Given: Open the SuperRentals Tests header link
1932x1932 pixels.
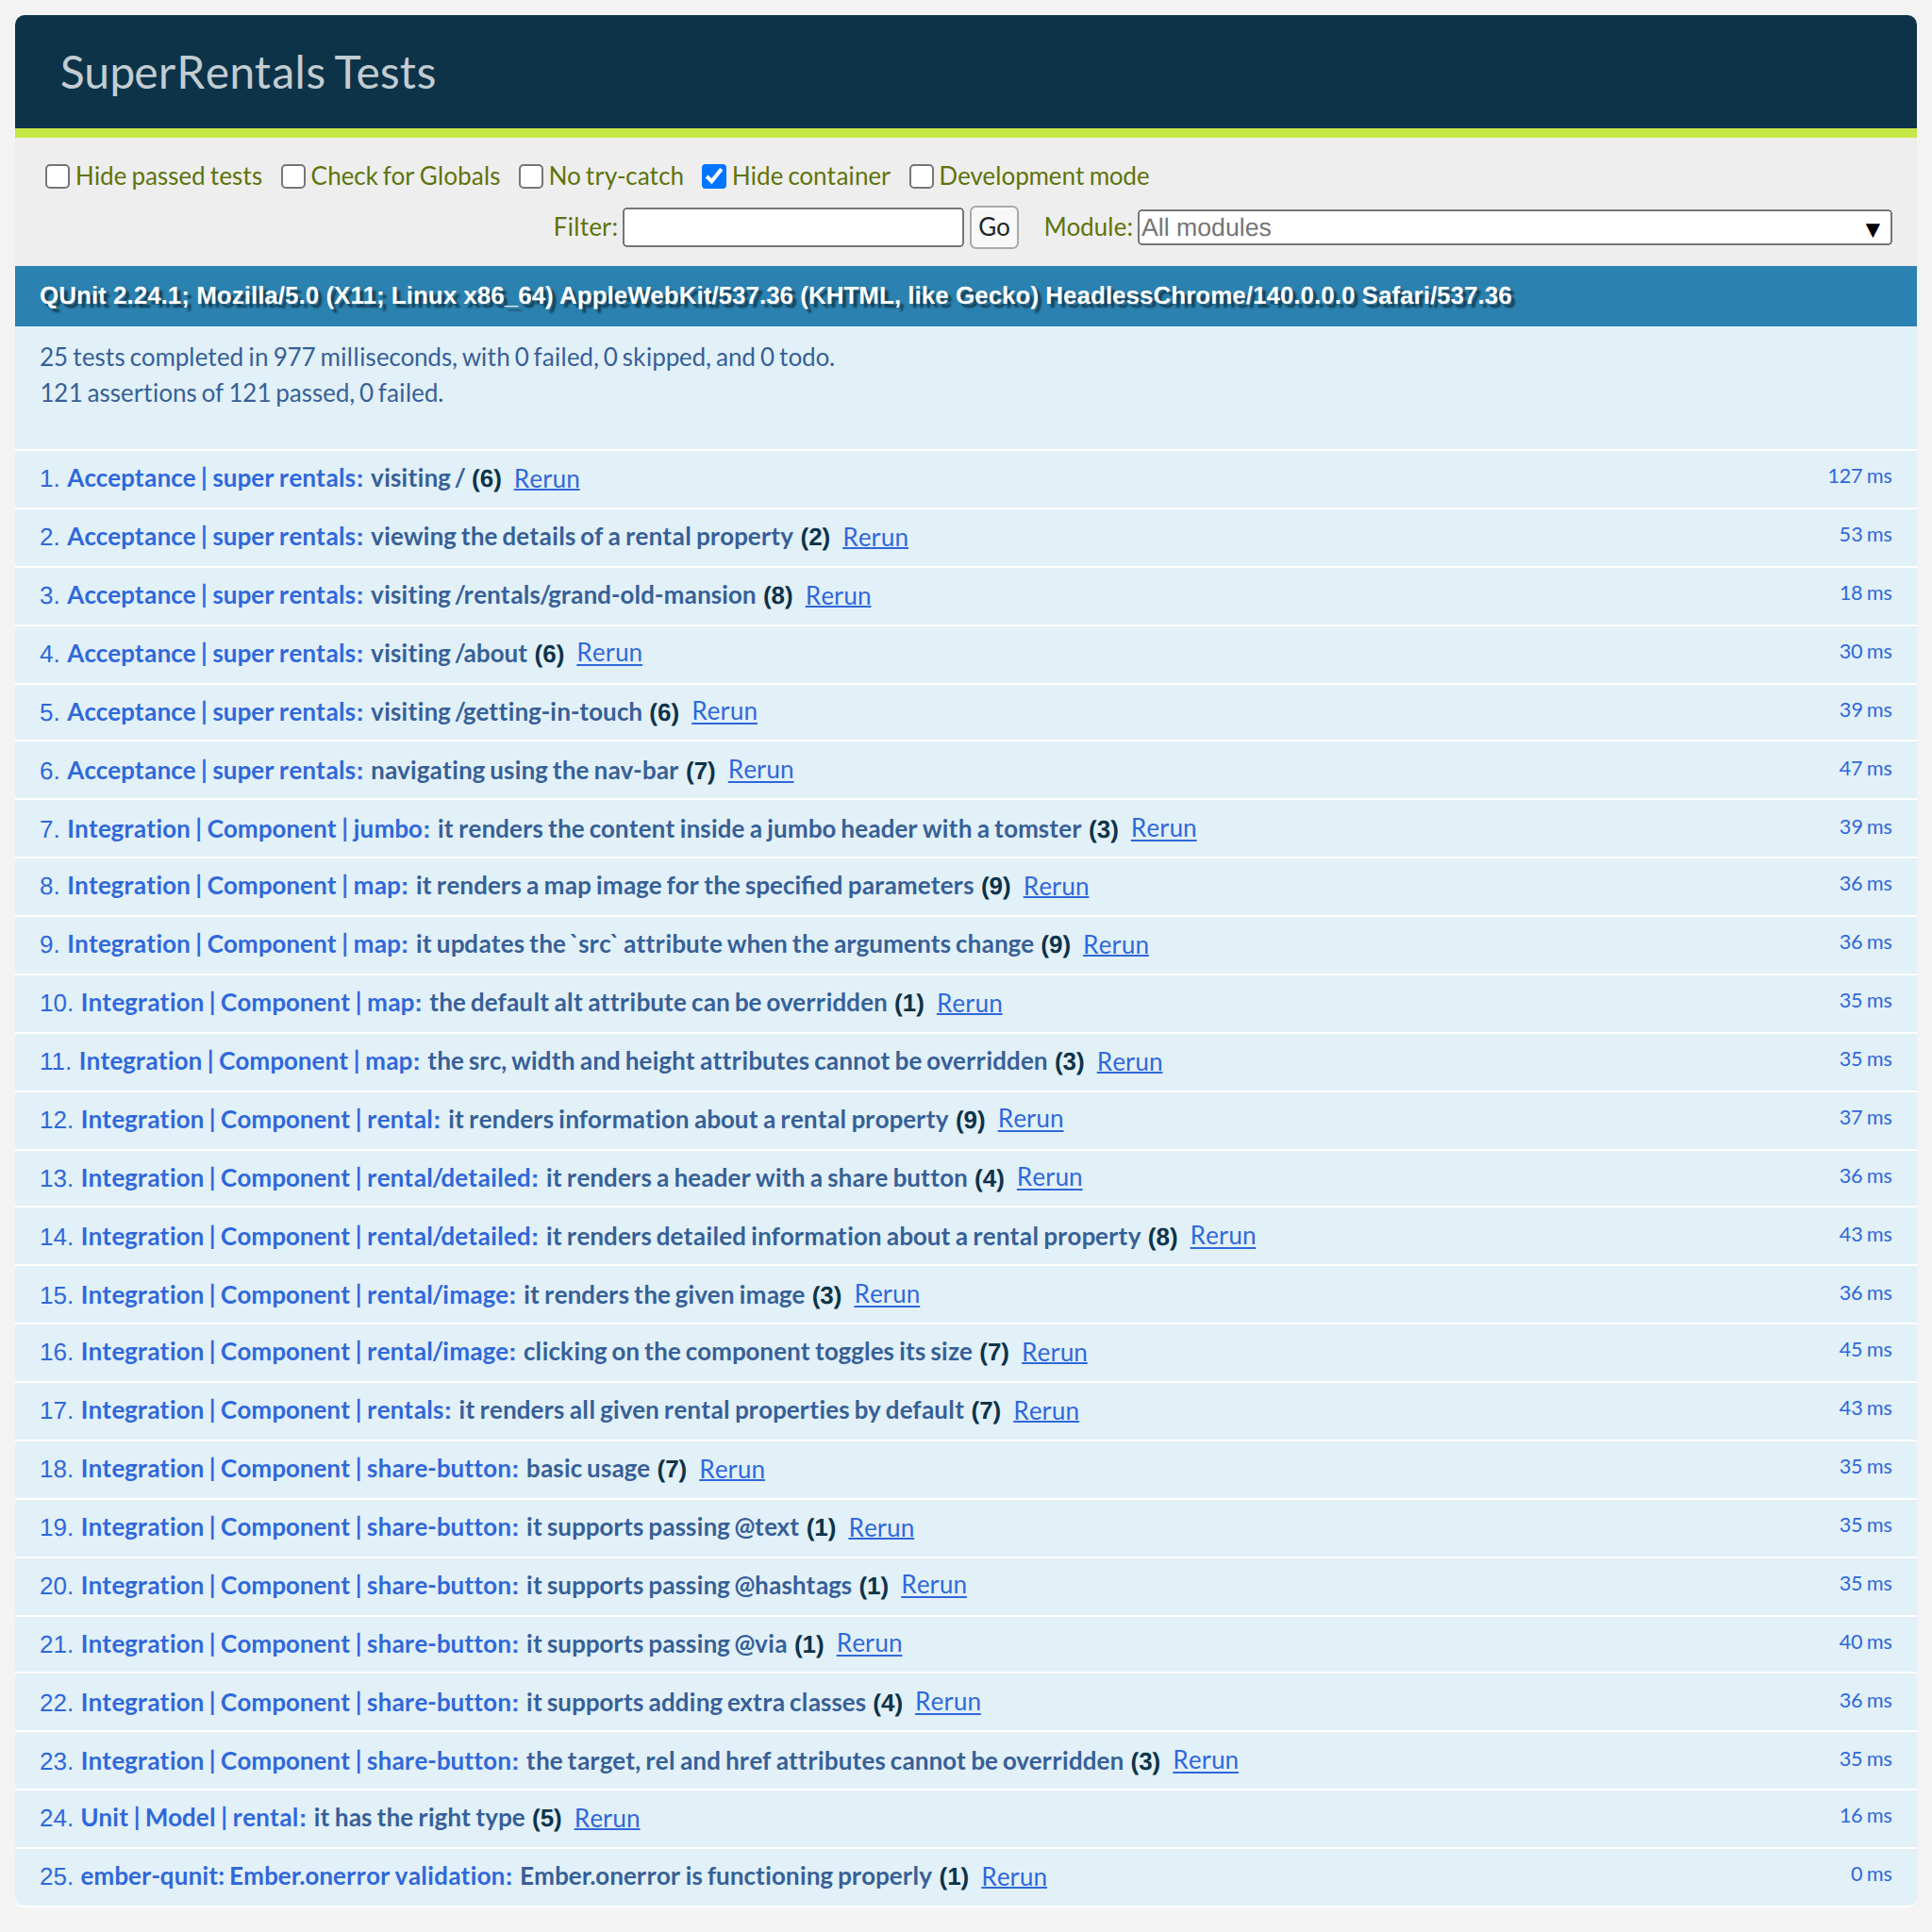Looking at the screenshot, I should pyautogui.click(x=247, y=73).
